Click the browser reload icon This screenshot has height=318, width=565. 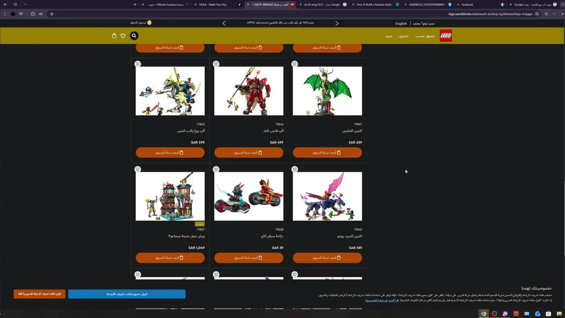pyautogui.click(x=546, y=14)
